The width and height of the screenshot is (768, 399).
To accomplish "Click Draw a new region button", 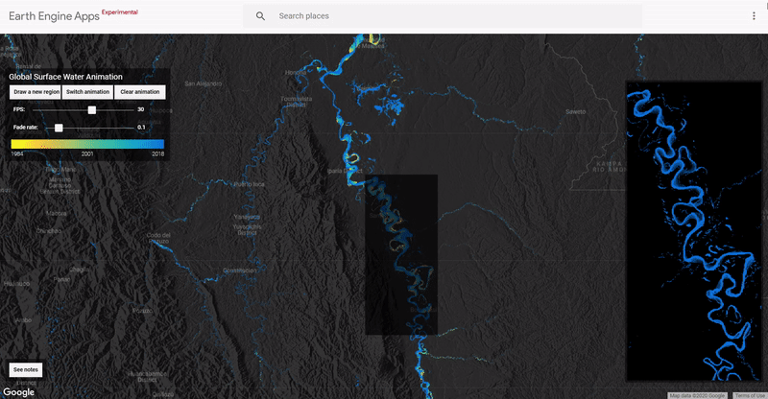I will (36, 92).
